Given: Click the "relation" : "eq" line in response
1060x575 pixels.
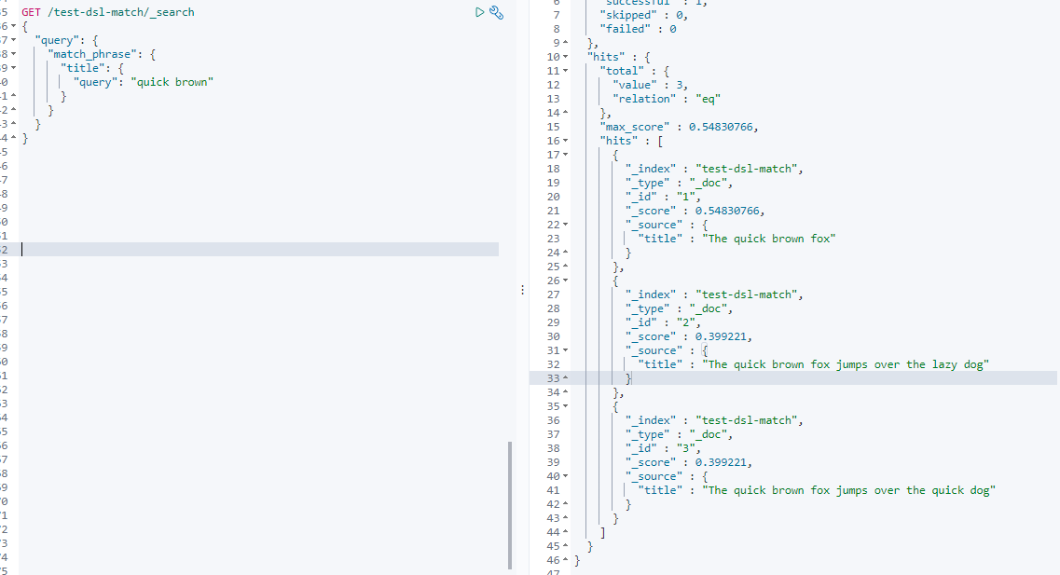Looking at the screenshot, I should tap(666, 99).
